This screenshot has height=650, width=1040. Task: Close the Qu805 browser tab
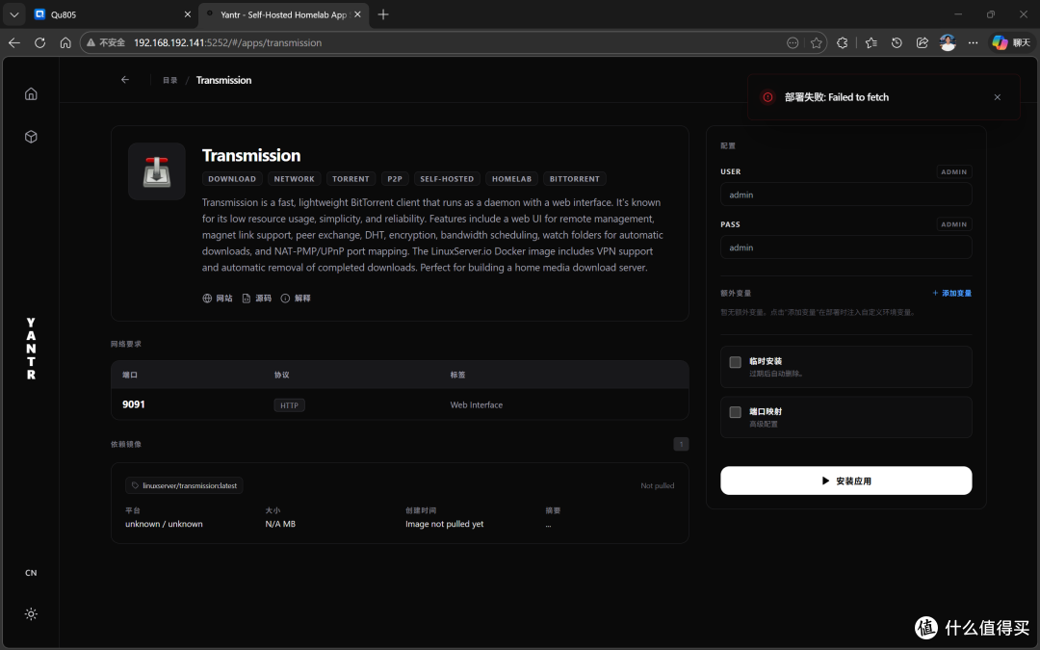187,14
